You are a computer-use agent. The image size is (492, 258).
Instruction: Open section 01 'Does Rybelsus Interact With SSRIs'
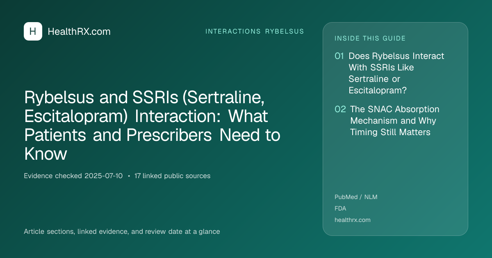[x=396, y=73]
